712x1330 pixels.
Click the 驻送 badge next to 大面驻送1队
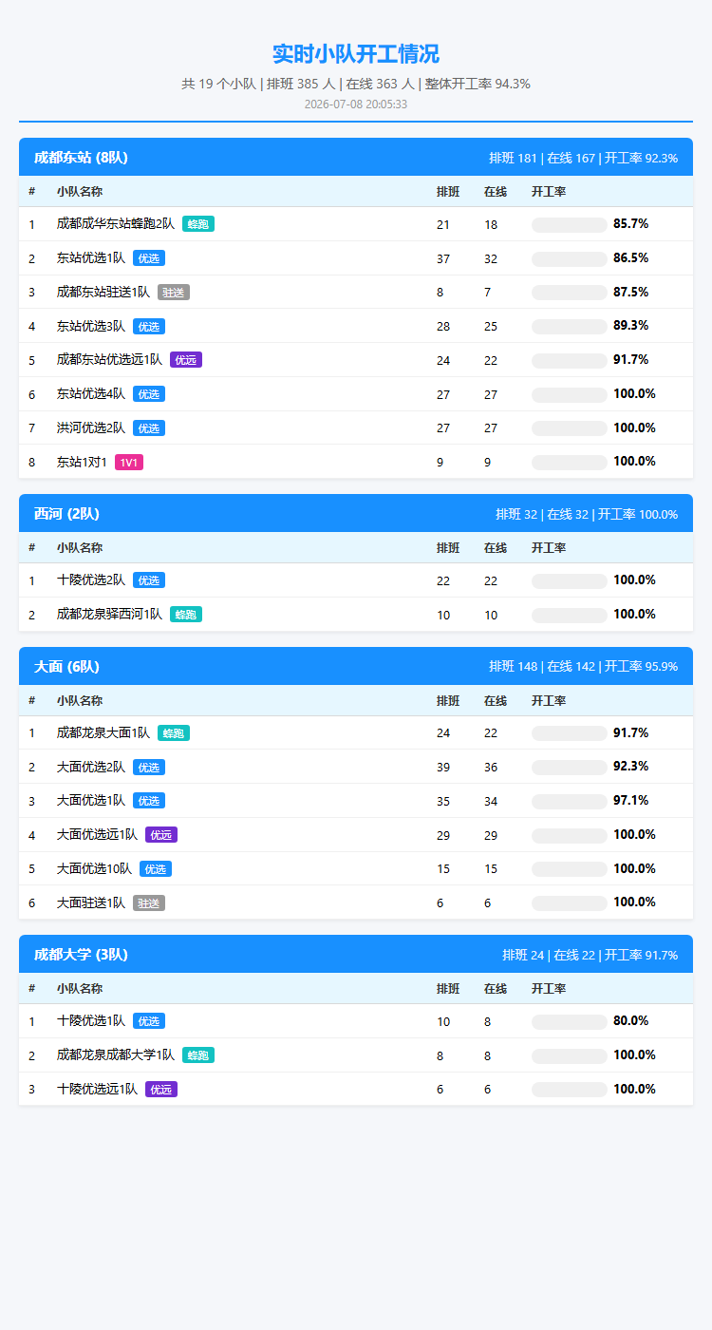point(149,902)
